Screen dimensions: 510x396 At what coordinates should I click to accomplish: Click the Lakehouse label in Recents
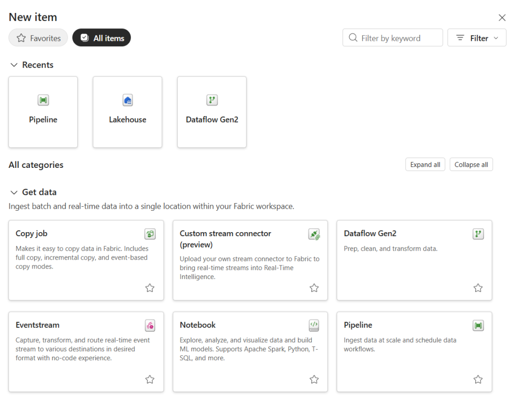click(127, 120)
